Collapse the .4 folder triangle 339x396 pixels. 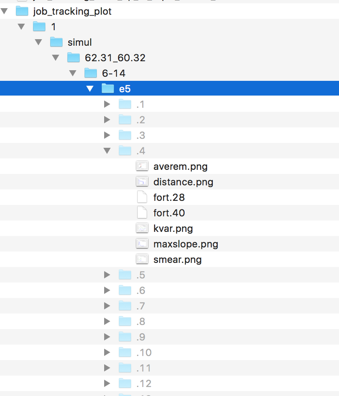(107, 151)
